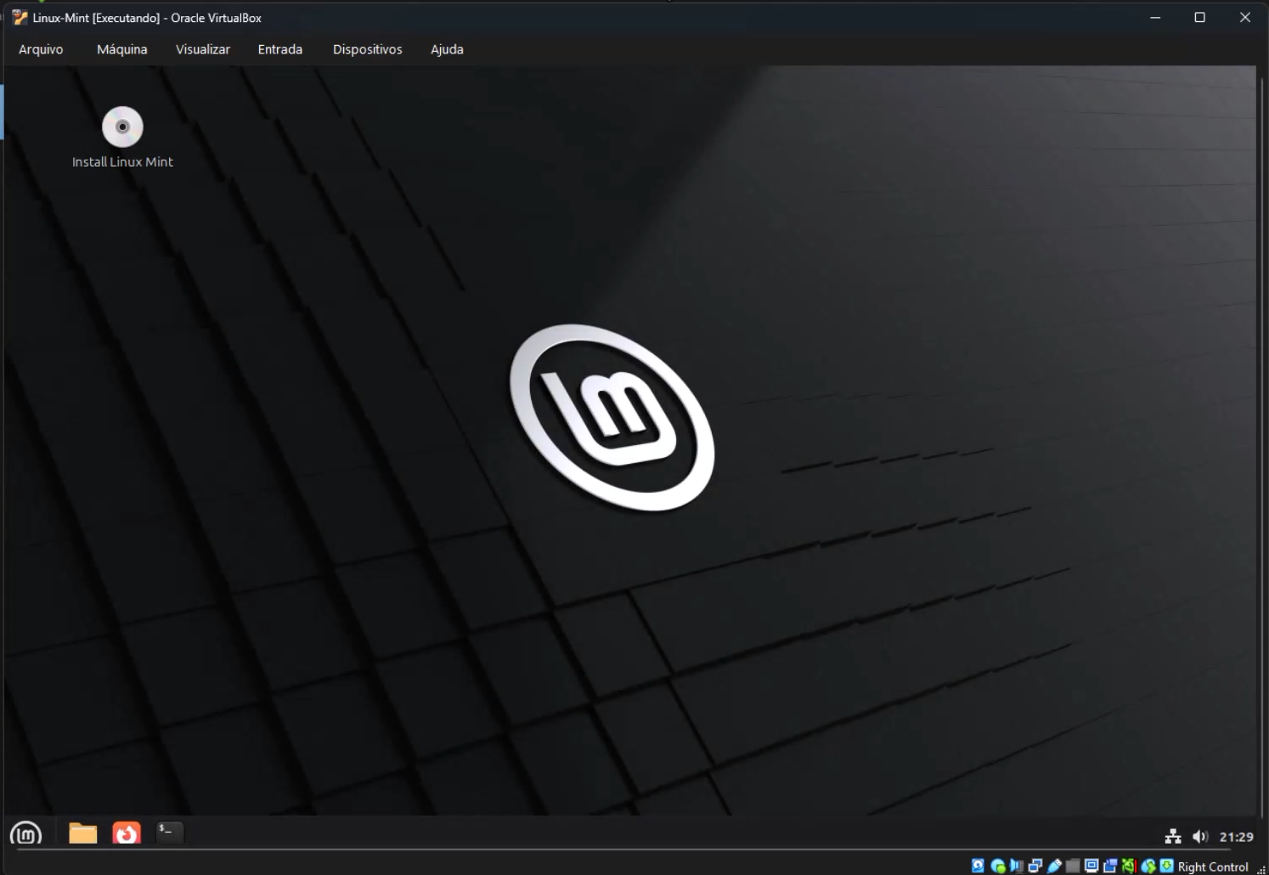Click the VirtualBox optical disk indicator
Viewport: 1269px width, 875px height.
(x=998, y=867)
